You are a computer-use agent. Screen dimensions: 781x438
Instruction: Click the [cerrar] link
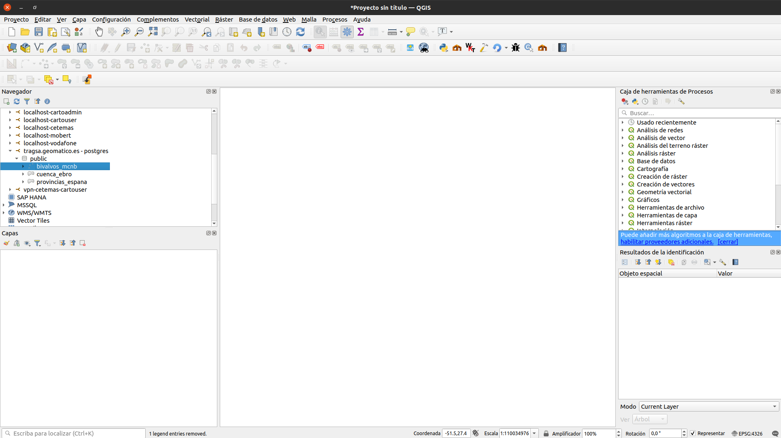pos(728,242)
